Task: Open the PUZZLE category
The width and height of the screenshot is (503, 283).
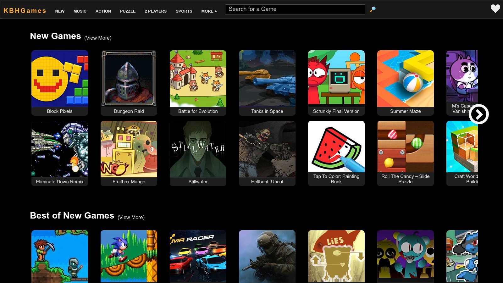Action: (128, 11)
